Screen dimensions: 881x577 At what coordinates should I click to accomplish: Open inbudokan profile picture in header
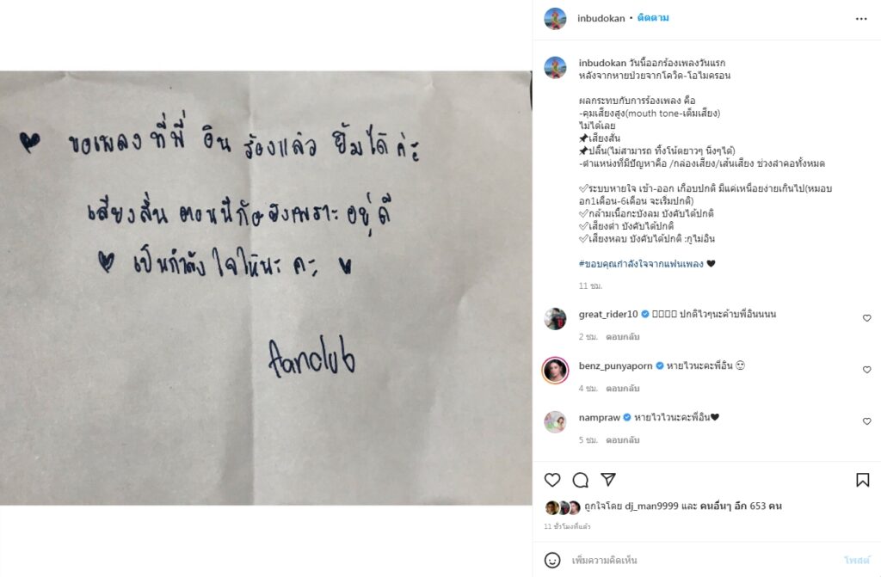coord(555,19)
